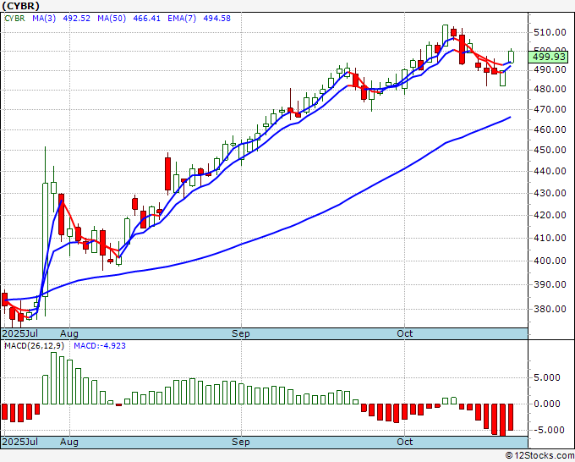This screenshot has width=575, height=462.
Task: Click the MACD(26,12,9) indicator label
Action: (x=35, y=346)
